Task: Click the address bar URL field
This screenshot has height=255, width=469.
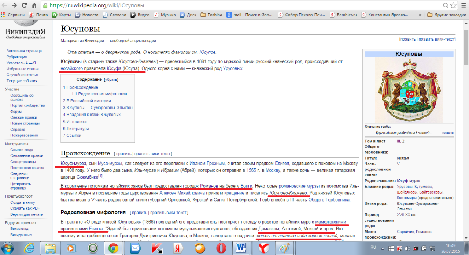Action: (x=242, y=5)
